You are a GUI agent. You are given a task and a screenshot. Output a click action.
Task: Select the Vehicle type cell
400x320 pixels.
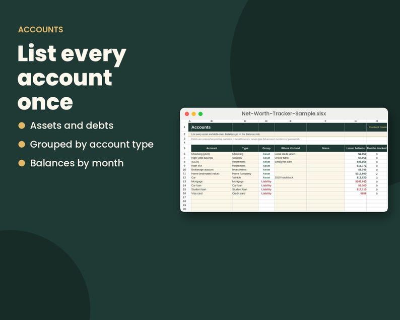245,177
